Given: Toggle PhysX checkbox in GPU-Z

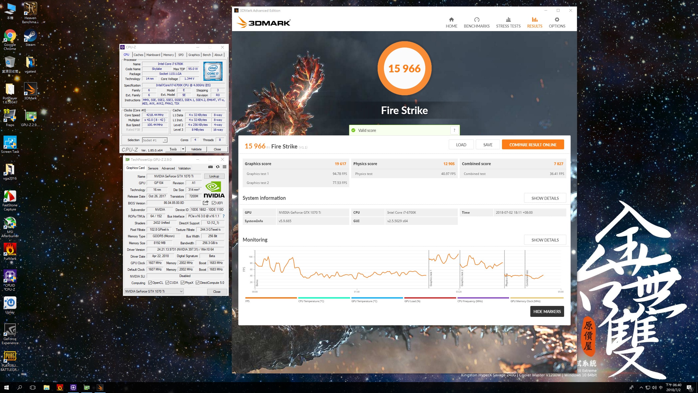Looking at the screenshot, I should (x=182, y=283).
